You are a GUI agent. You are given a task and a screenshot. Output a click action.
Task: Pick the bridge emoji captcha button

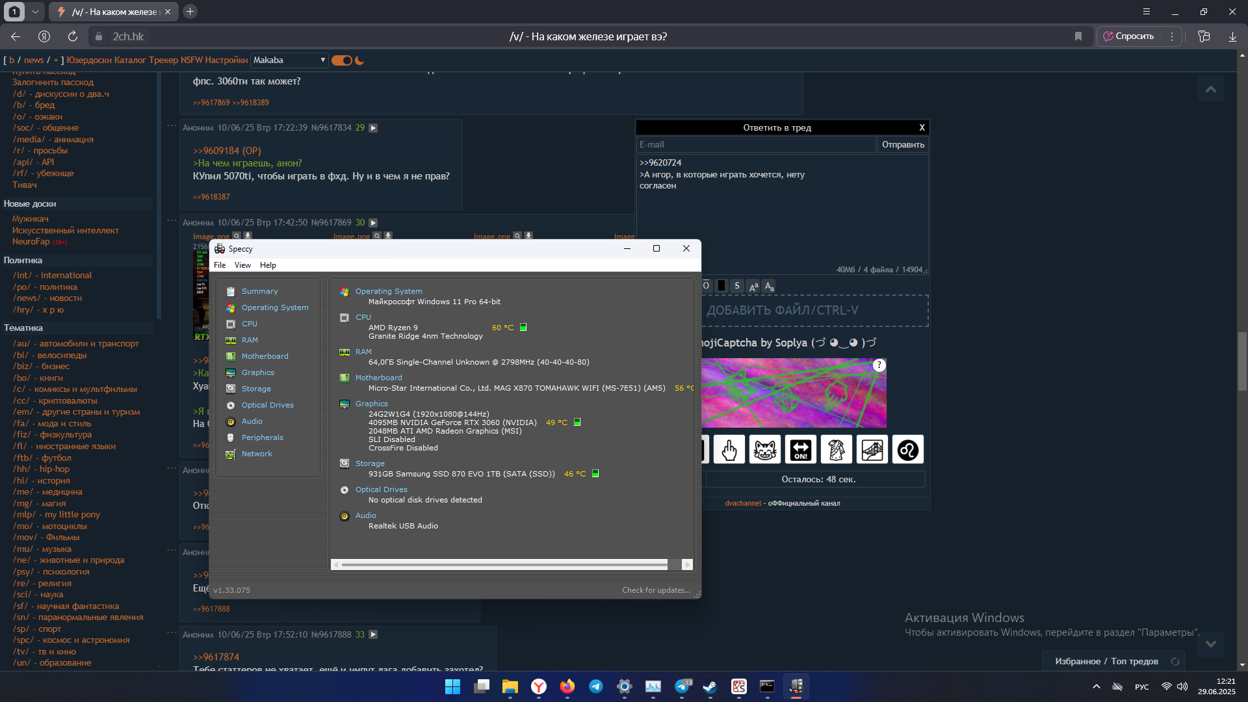coord(872,450)
